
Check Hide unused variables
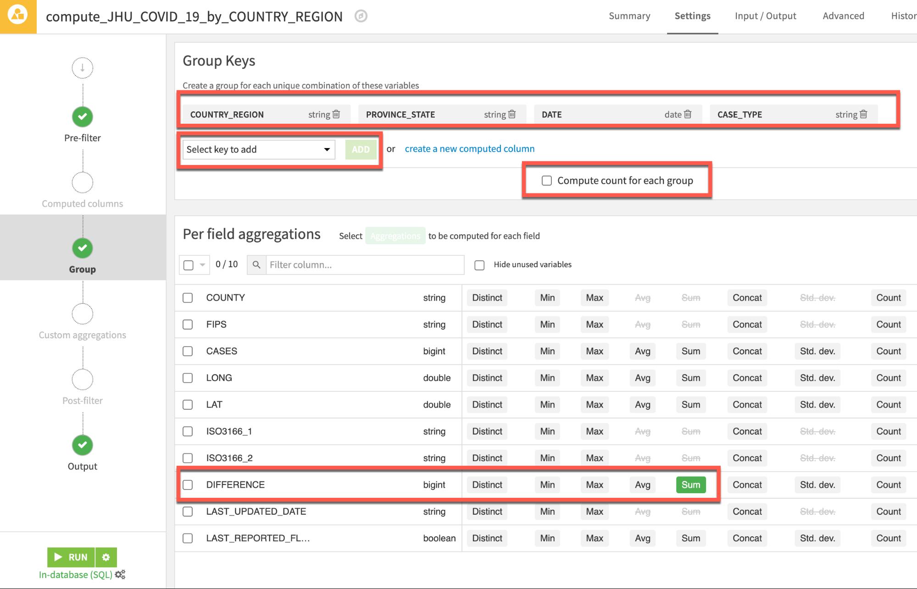coord(479,265)
